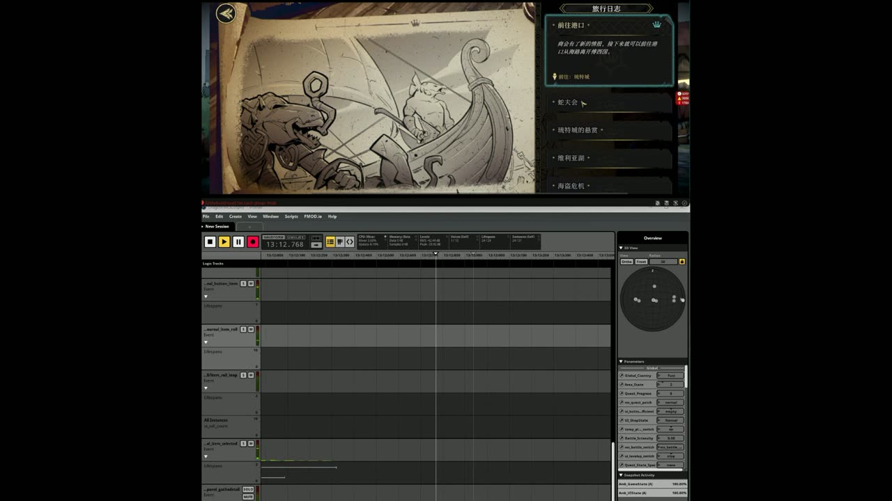892x501 pixels.
Task: Adjust the Area_State parameter slider
Action: [670, 385]
